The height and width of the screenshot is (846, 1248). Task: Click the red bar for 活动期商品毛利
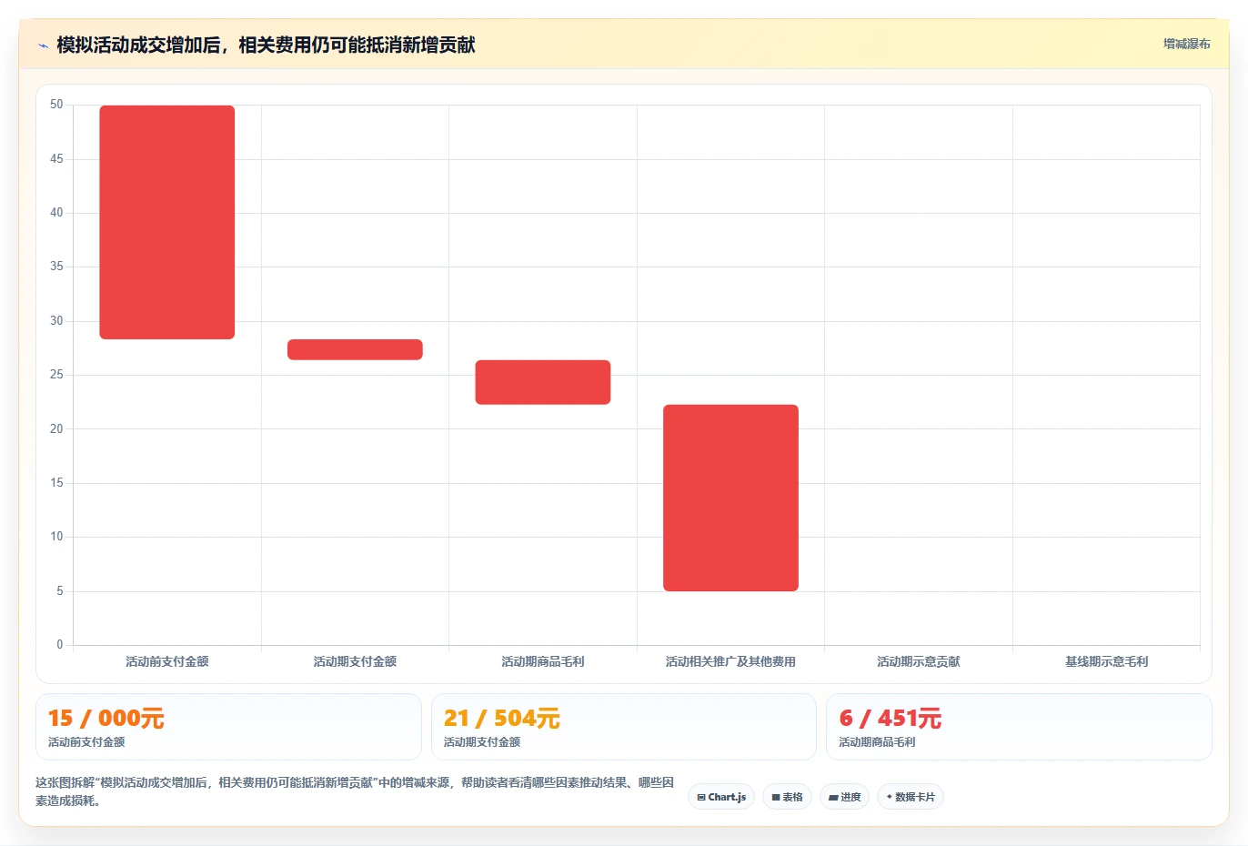pos(543,382)
